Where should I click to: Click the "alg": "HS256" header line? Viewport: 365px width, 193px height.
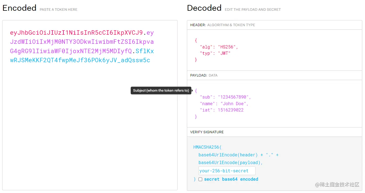point(219,47)
